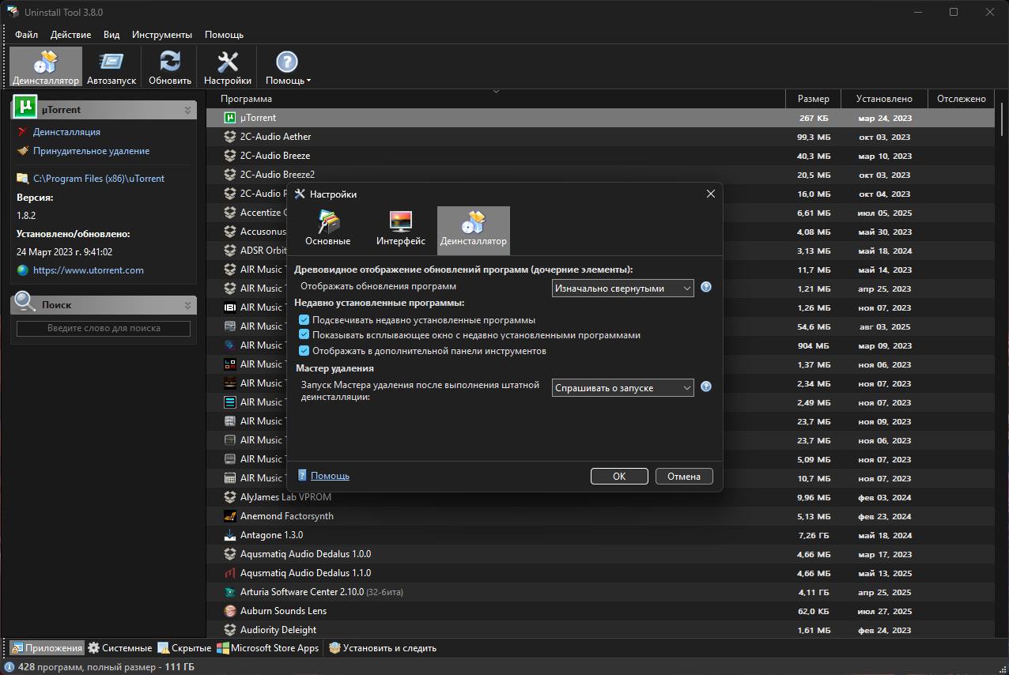Click Отмена in the settings dialog
The width and height of the screenshot is (1009, 675).
point(684,477)
